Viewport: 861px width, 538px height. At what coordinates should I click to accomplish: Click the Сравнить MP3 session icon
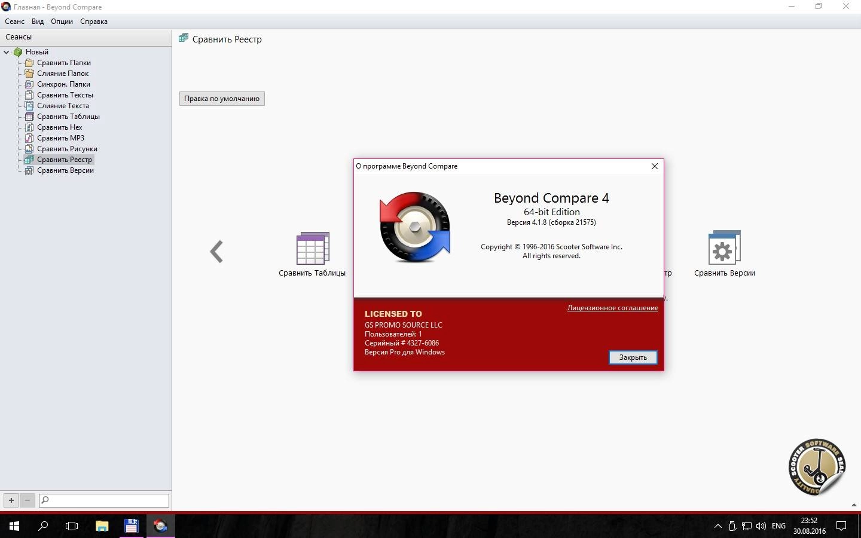(29, 138)
